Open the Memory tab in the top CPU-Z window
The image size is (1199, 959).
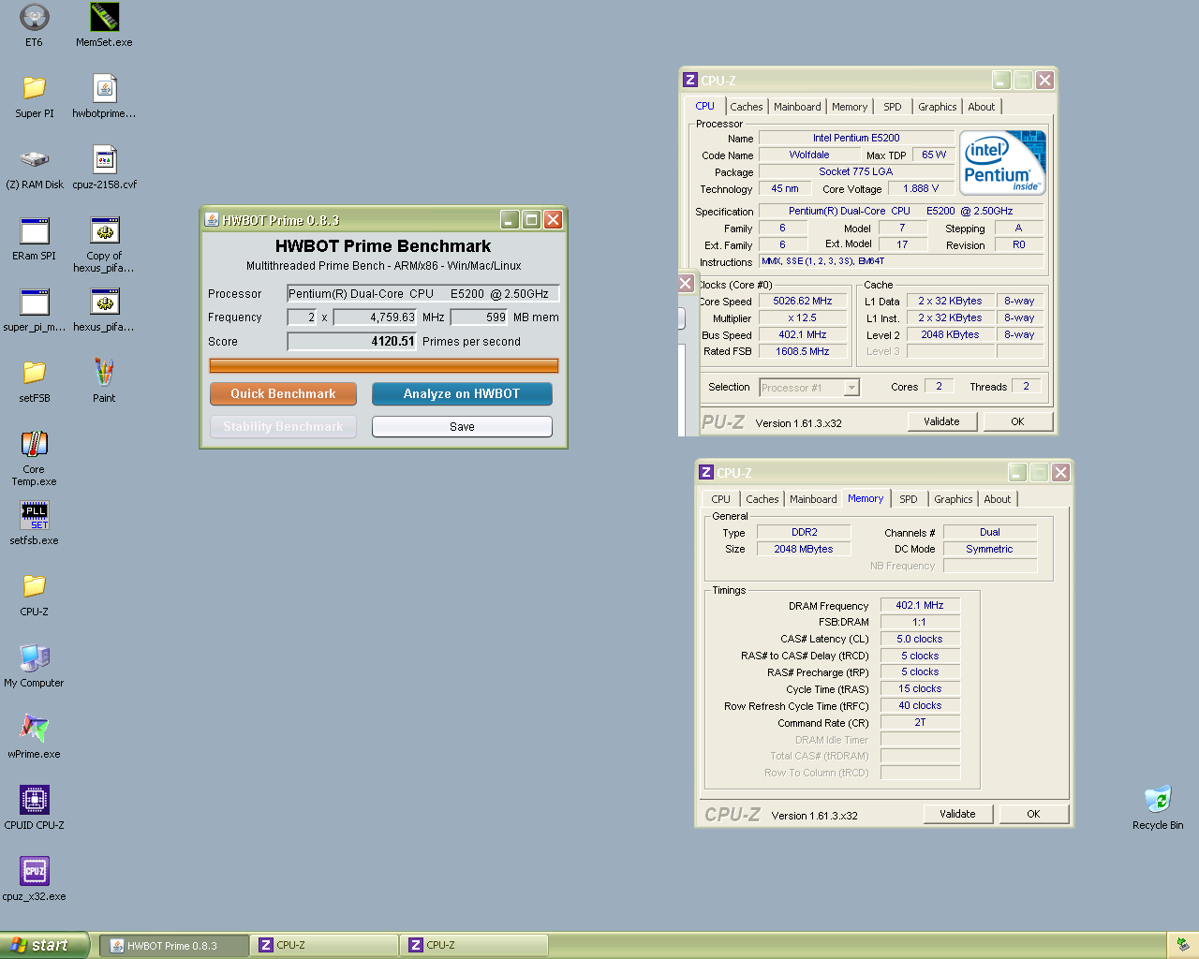850,107
